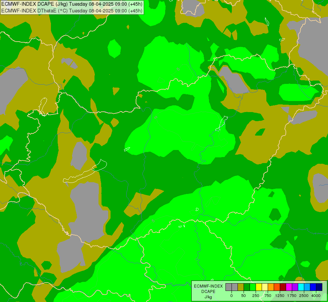328x302 pixels.
Task: Click the bright yellow legend swatch
Action: point(259,287)
